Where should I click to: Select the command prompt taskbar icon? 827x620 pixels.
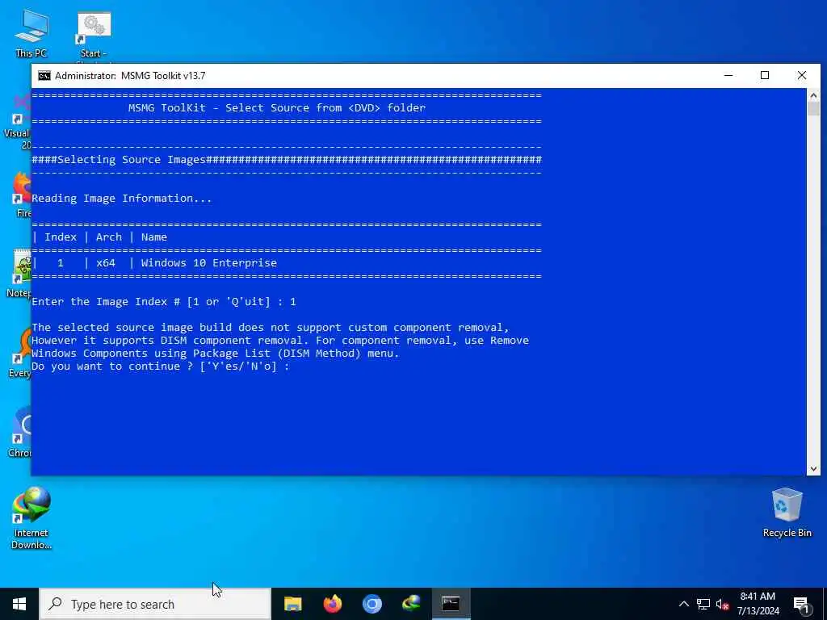click(x=451, y=604)
